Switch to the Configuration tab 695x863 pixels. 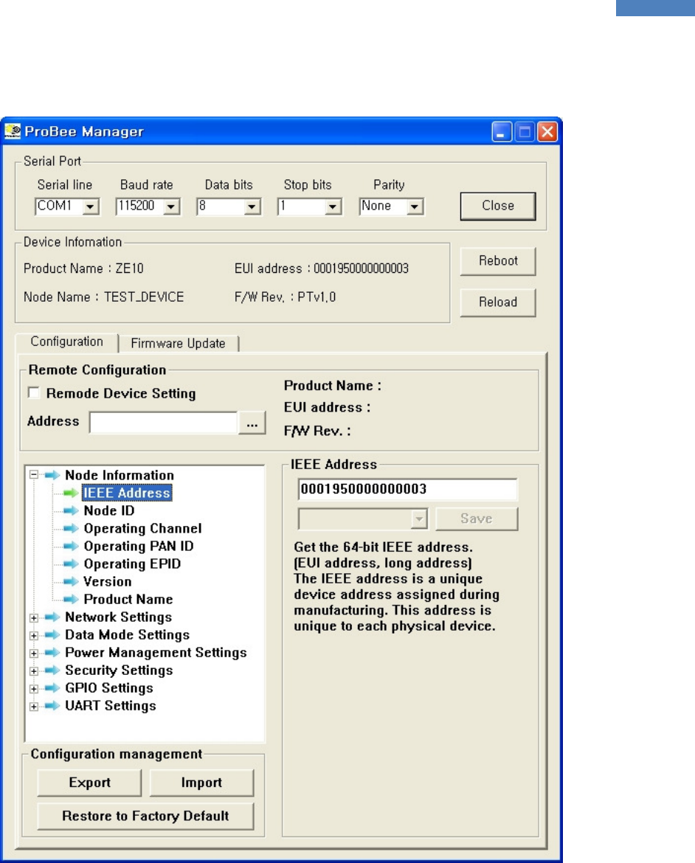[x=66, y=342]
